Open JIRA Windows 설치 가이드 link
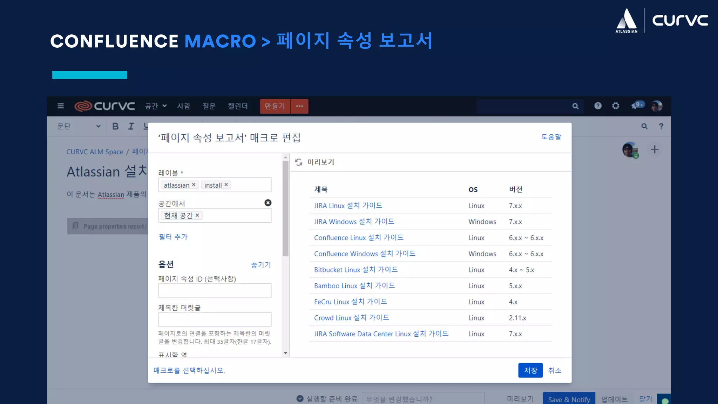The height and width of the screenshot is (404, 718). coord(354,222)
